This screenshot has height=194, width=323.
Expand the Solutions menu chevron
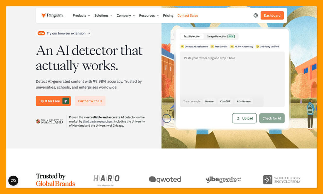pos(111,16)
